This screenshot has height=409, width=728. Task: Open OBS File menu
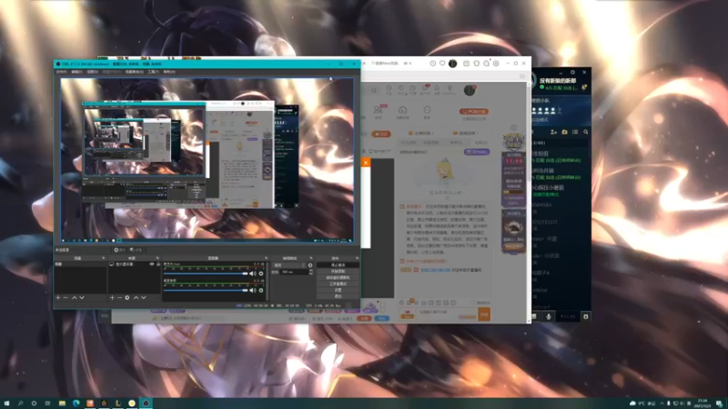(x=61, y=72)
